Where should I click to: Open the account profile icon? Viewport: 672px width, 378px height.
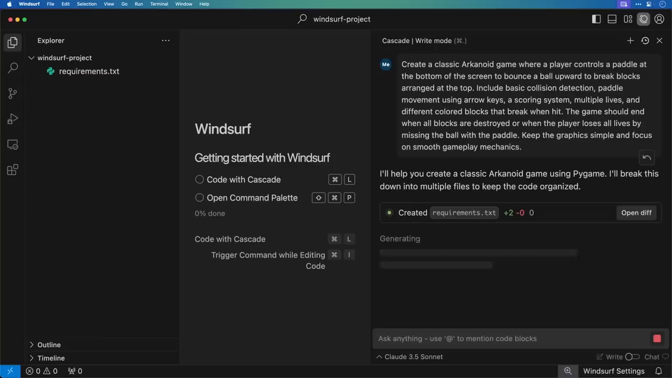(x=659, y=19)
